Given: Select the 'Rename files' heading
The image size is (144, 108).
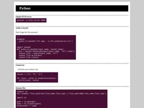Looking at the screenshot, I should [21, 88].
